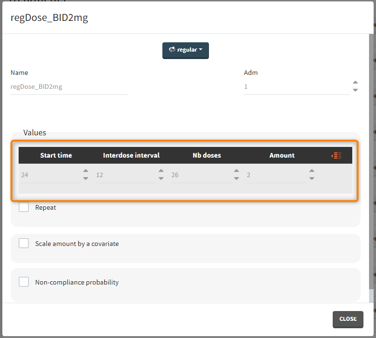Decrement Adm value with down arrow
The image size is (376, 338).
[x=356, y=90]
